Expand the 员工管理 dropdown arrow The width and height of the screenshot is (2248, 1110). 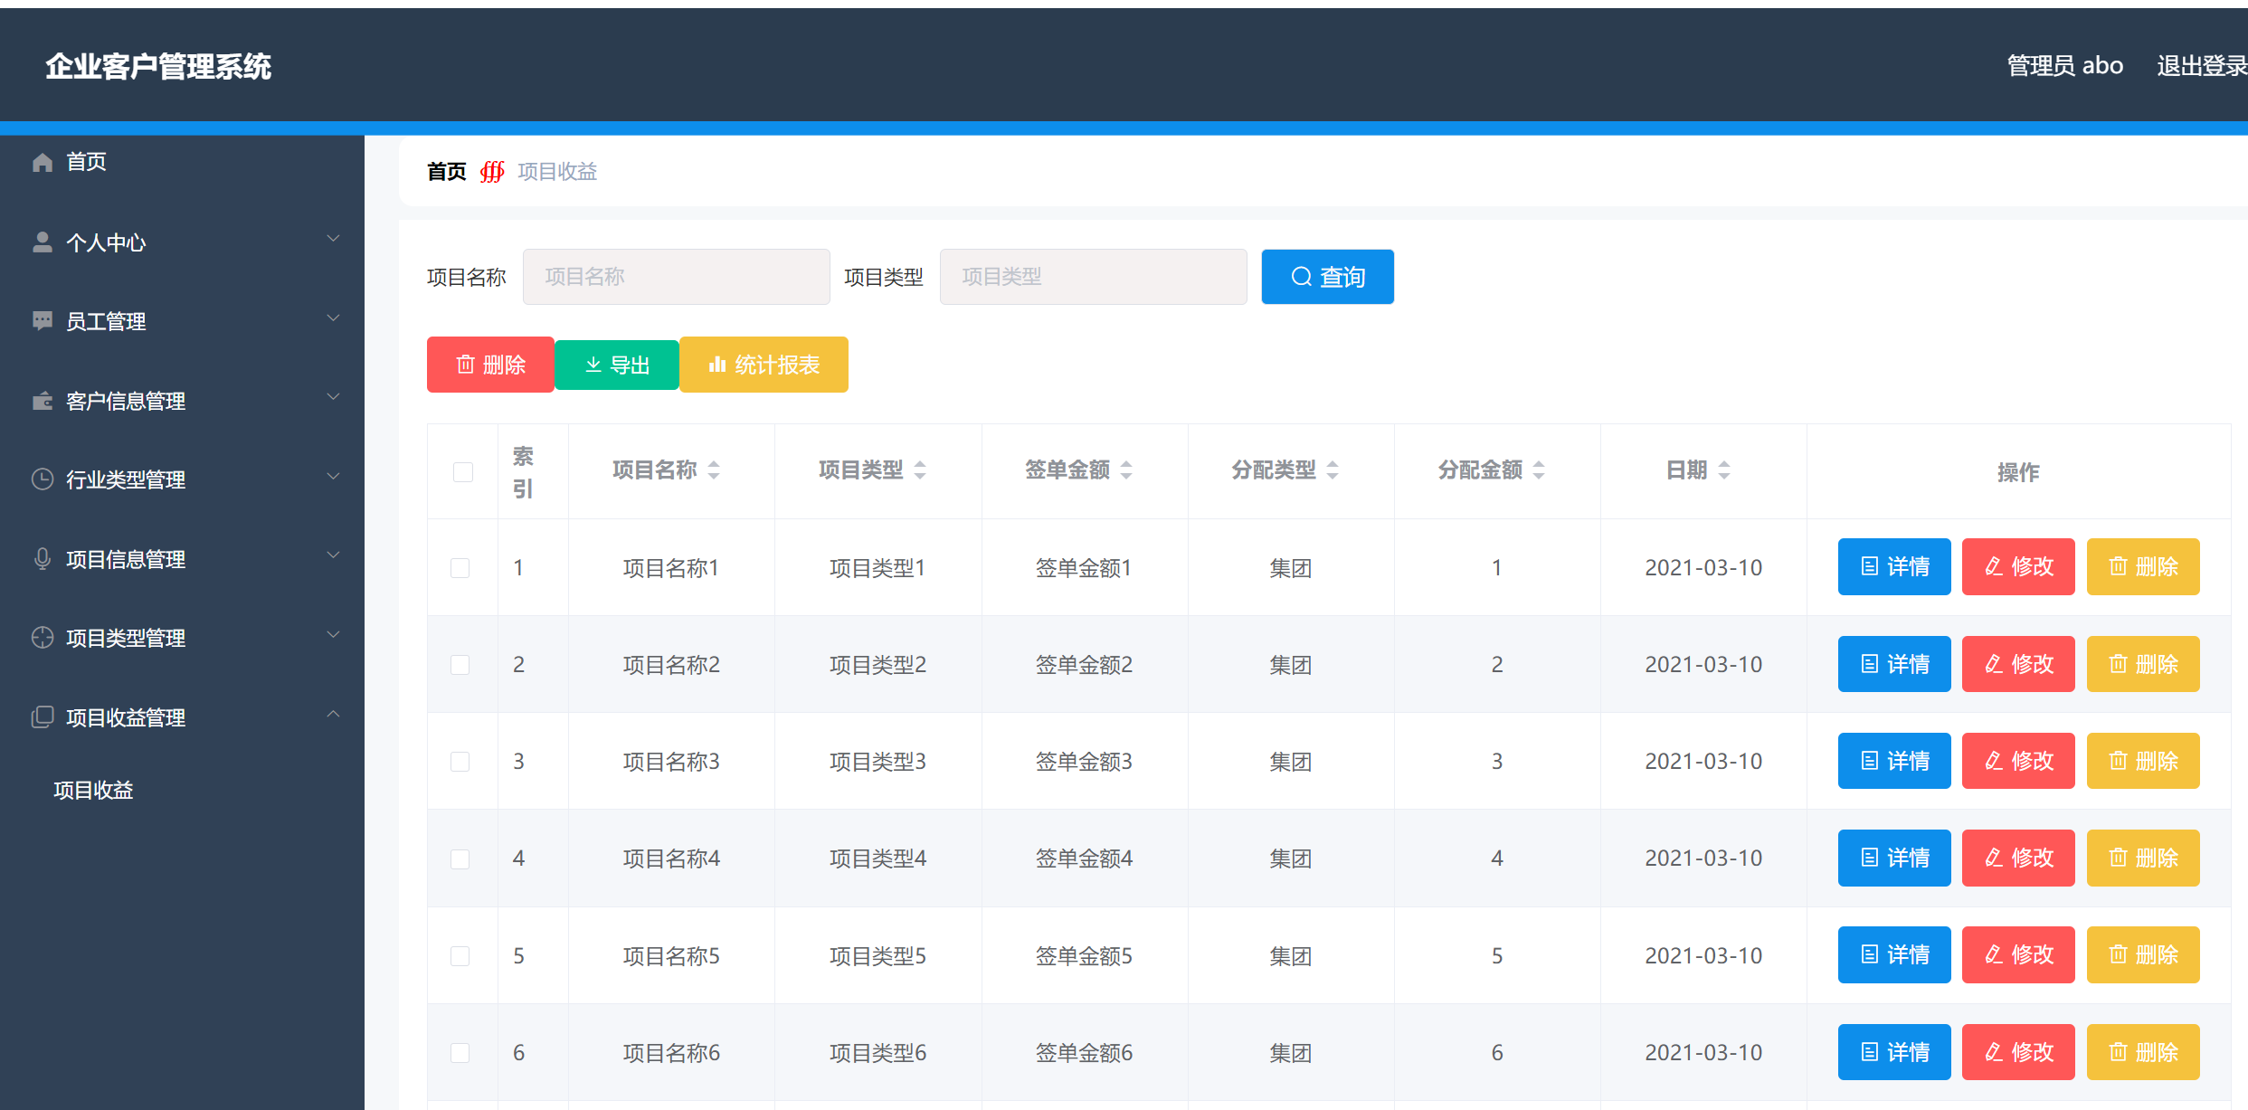[333, 318]
